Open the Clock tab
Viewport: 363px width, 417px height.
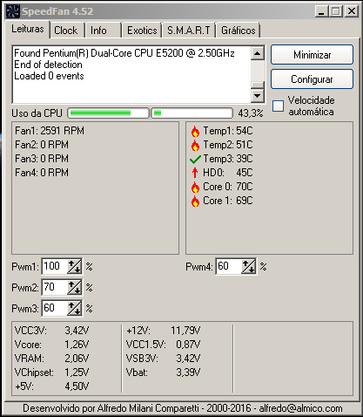[x=66, y=31]
